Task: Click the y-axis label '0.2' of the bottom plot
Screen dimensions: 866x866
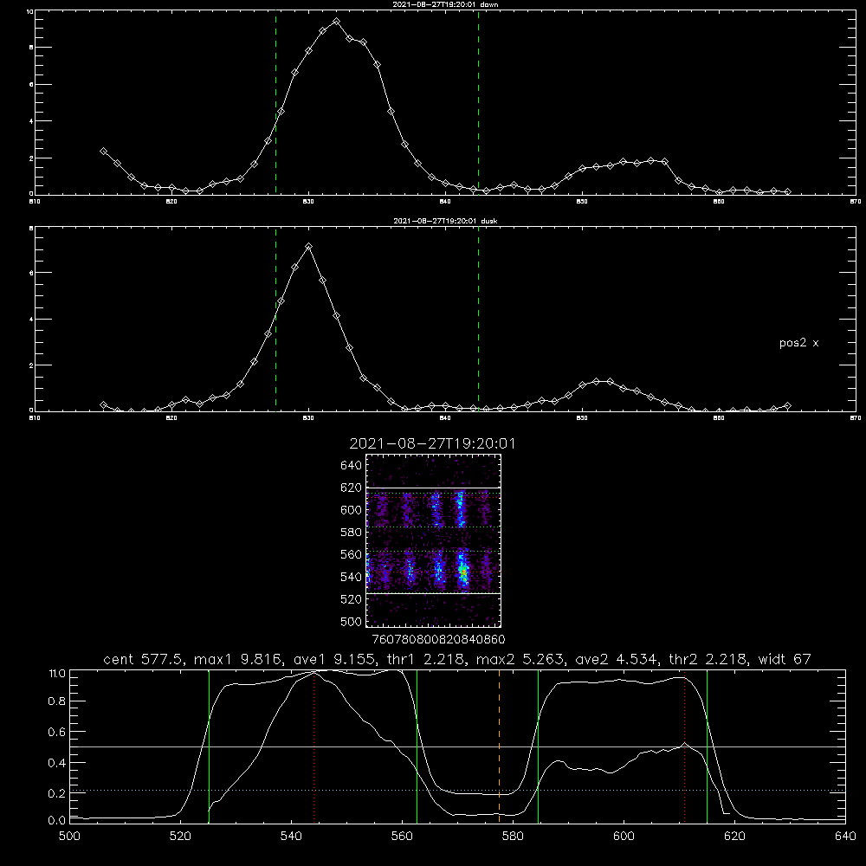Action: 57,793
